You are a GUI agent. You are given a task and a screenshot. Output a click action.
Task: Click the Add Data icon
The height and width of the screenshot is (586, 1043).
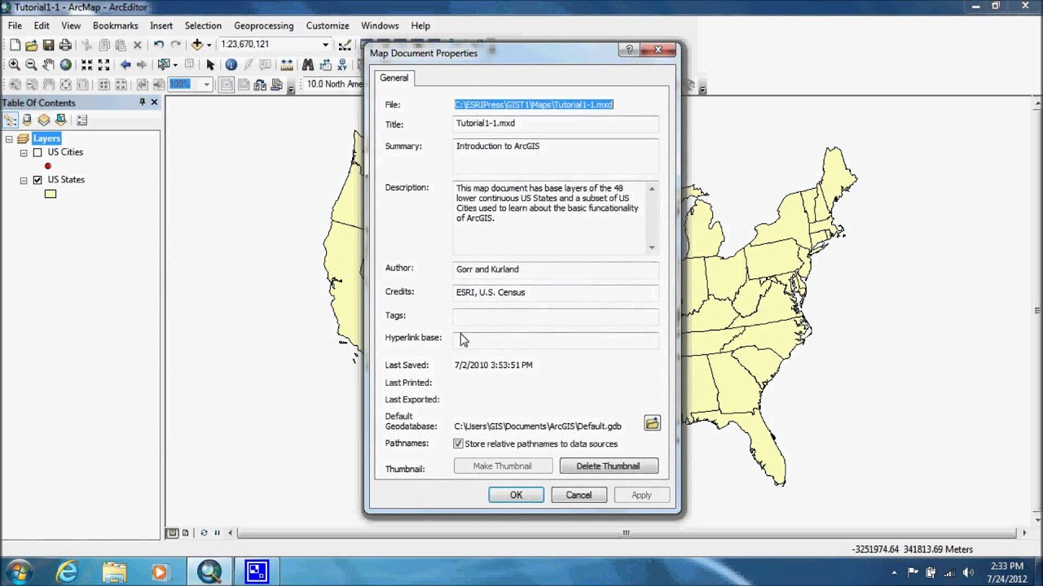coord(197,45)
